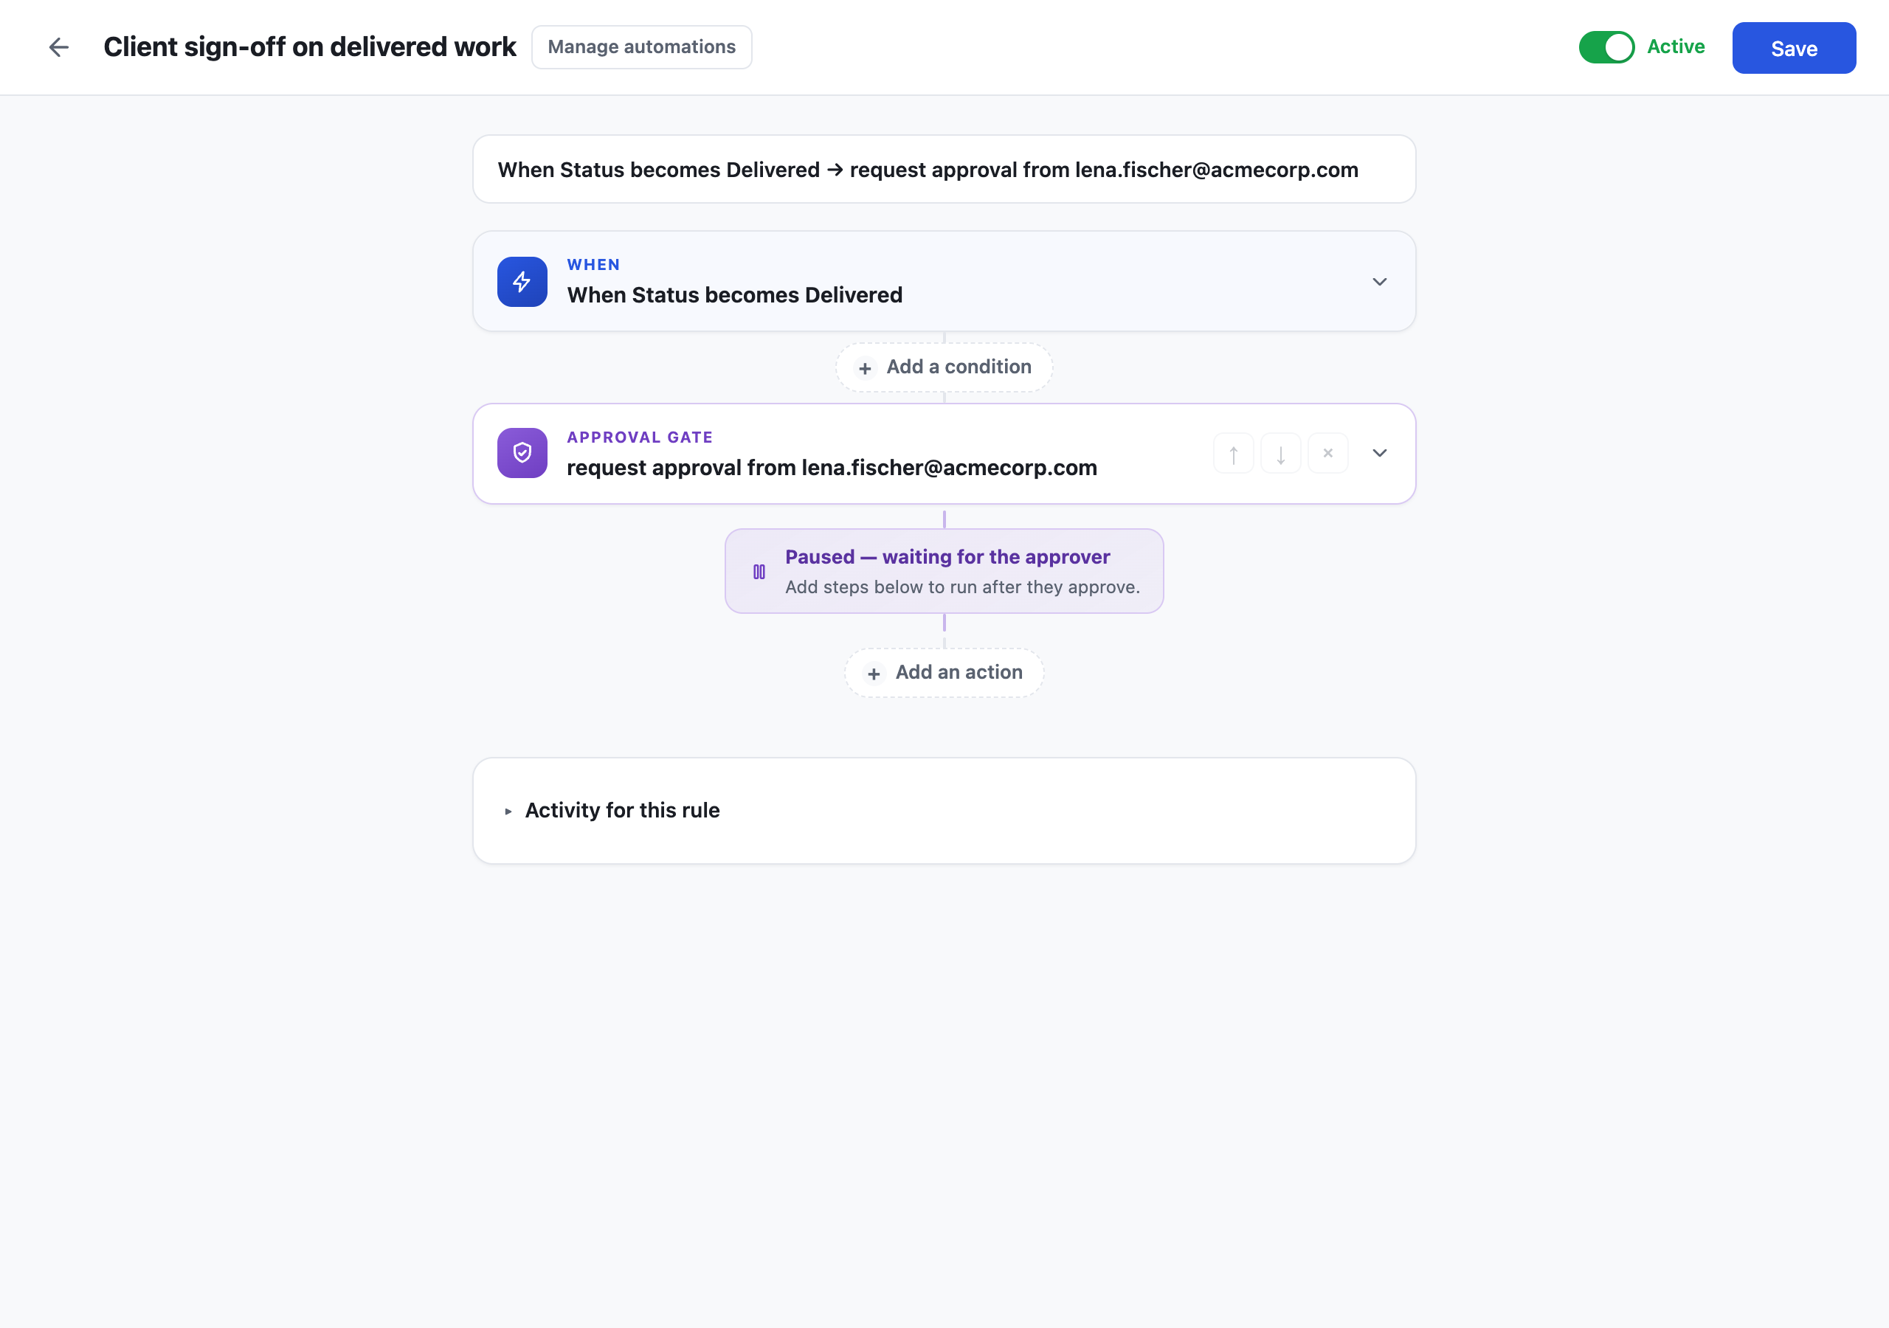The image size is (1889, 1328).
Task: Expand the Approval Gate card chevron
Action: pyautogui.click(x=1380, y=453)
